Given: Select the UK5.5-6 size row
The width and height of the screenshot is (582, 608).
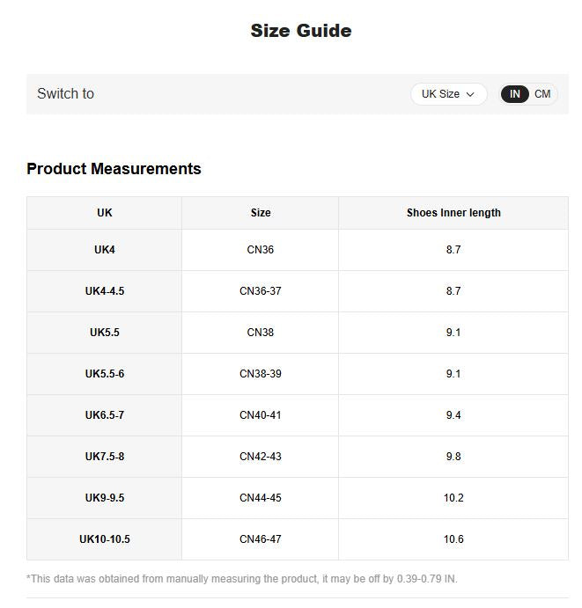Looking at the screenshot, I should (298, 374).
